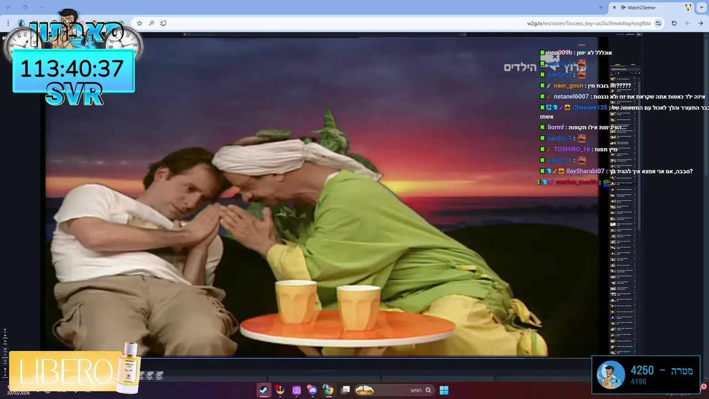Click the taskbar date 30/03/2026
Screen dimensions: 709x399
(17, 393)
